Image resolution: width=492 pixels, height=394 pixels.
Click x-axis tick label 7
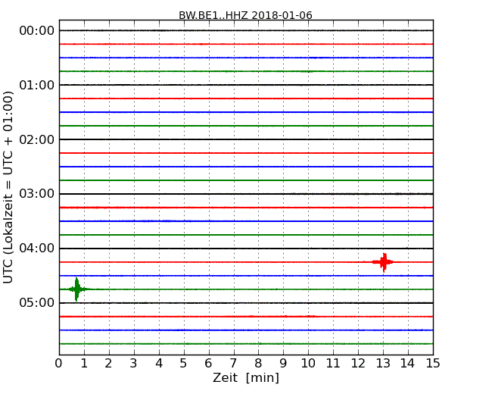pos(233,364)
